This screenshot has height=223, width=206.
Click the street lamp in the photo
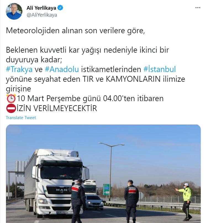pyautogui.click(x=111, y=171)
